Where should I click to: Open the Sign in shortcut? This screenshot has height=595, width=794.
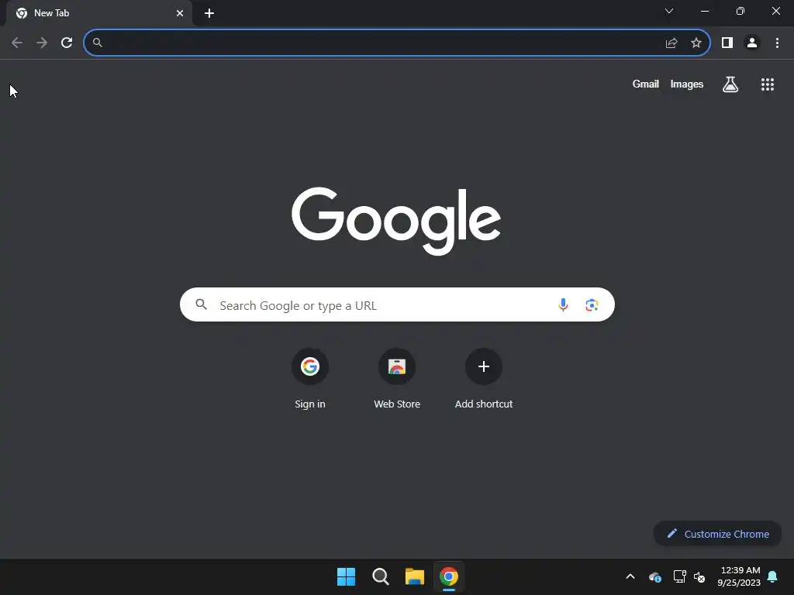(x=310, y=378)
